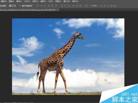Click the Align bottom edges icon

pyautogui.click(x=45, y=6)
